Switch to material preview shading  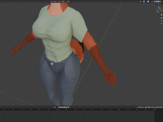[x=158, y=1]
